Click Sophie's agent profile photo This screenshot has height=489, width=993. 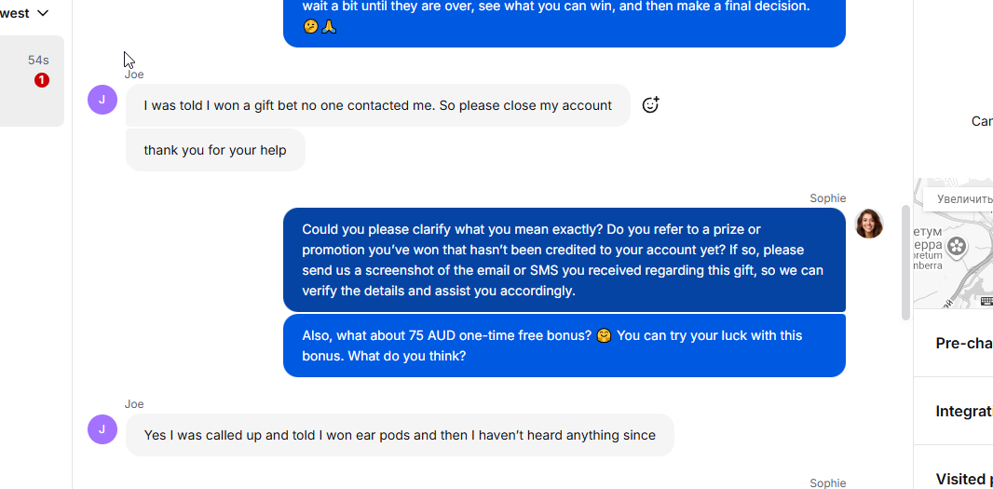tap(868, 224)
